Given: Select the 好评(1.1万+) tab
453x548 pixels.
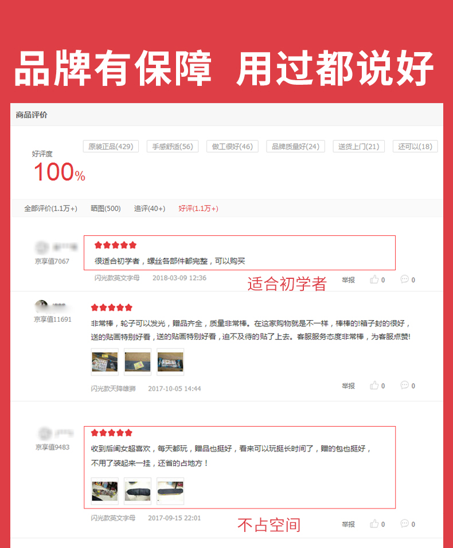Looking at the screenshot, I should 198,208.
